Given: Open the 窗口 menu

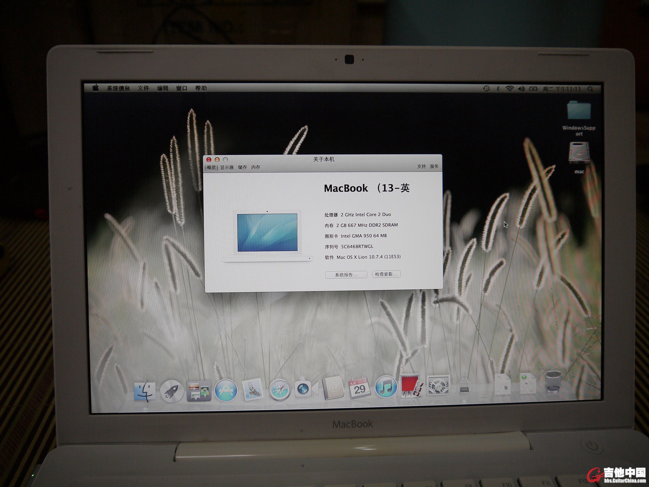Looking at the screenshot, I should [182, 88].
